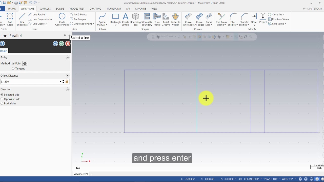The height and width of the screenshot is (182, 324).
Task: Click the Save icon in quick access toolbar
Action: [x=4, y=3]
